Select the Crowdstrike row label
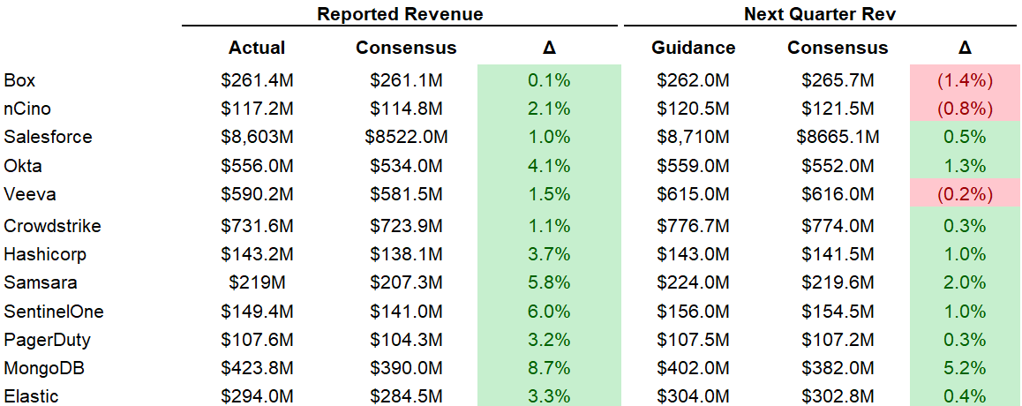 click(52, 226)
